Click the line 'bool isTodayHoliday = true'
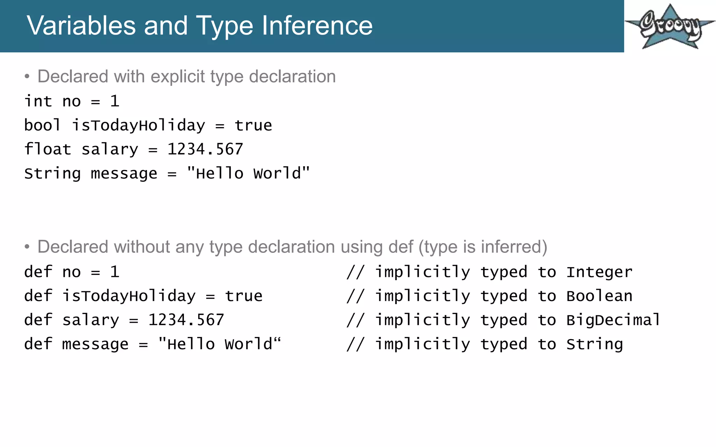This screenshot has height=447, width=716. pos(148,125)
